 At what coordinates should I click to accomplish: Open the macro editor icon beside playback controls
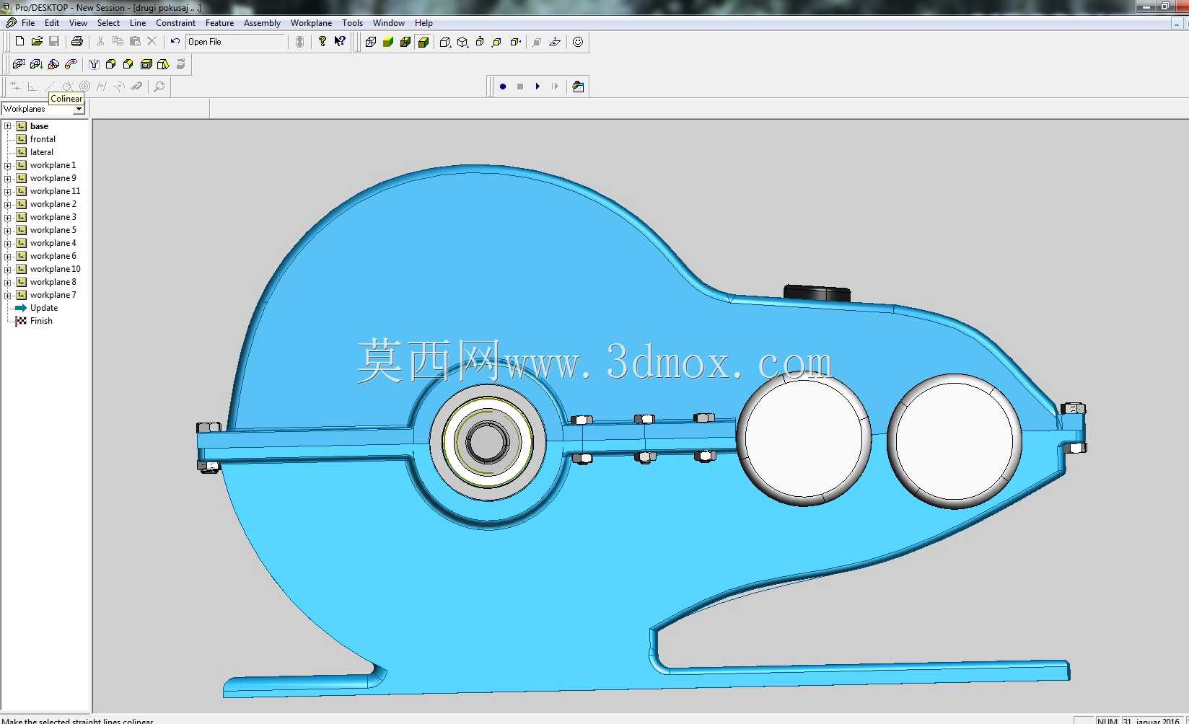(578, 87)
